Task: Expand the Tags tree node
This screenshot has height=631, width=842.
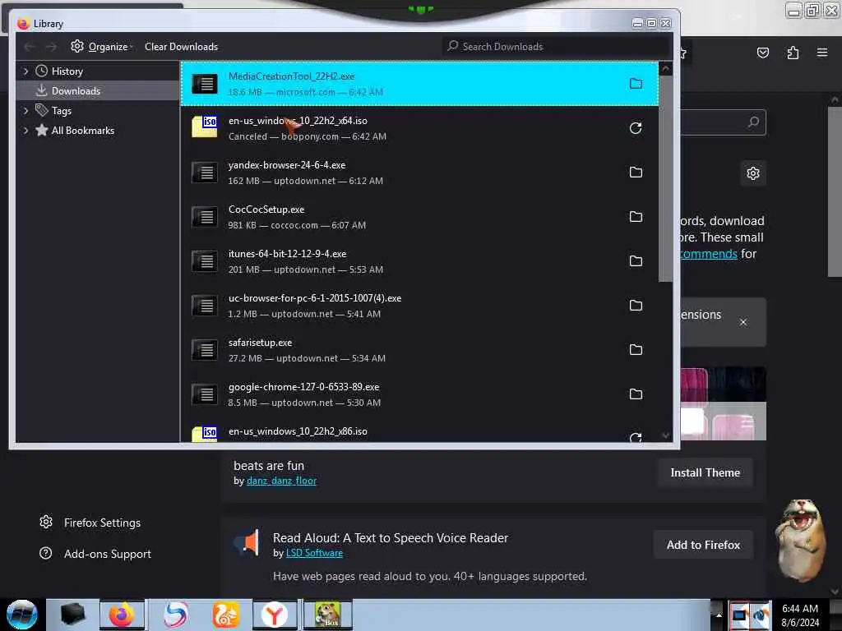Action: pyautogui.click(x=25, y=111)
